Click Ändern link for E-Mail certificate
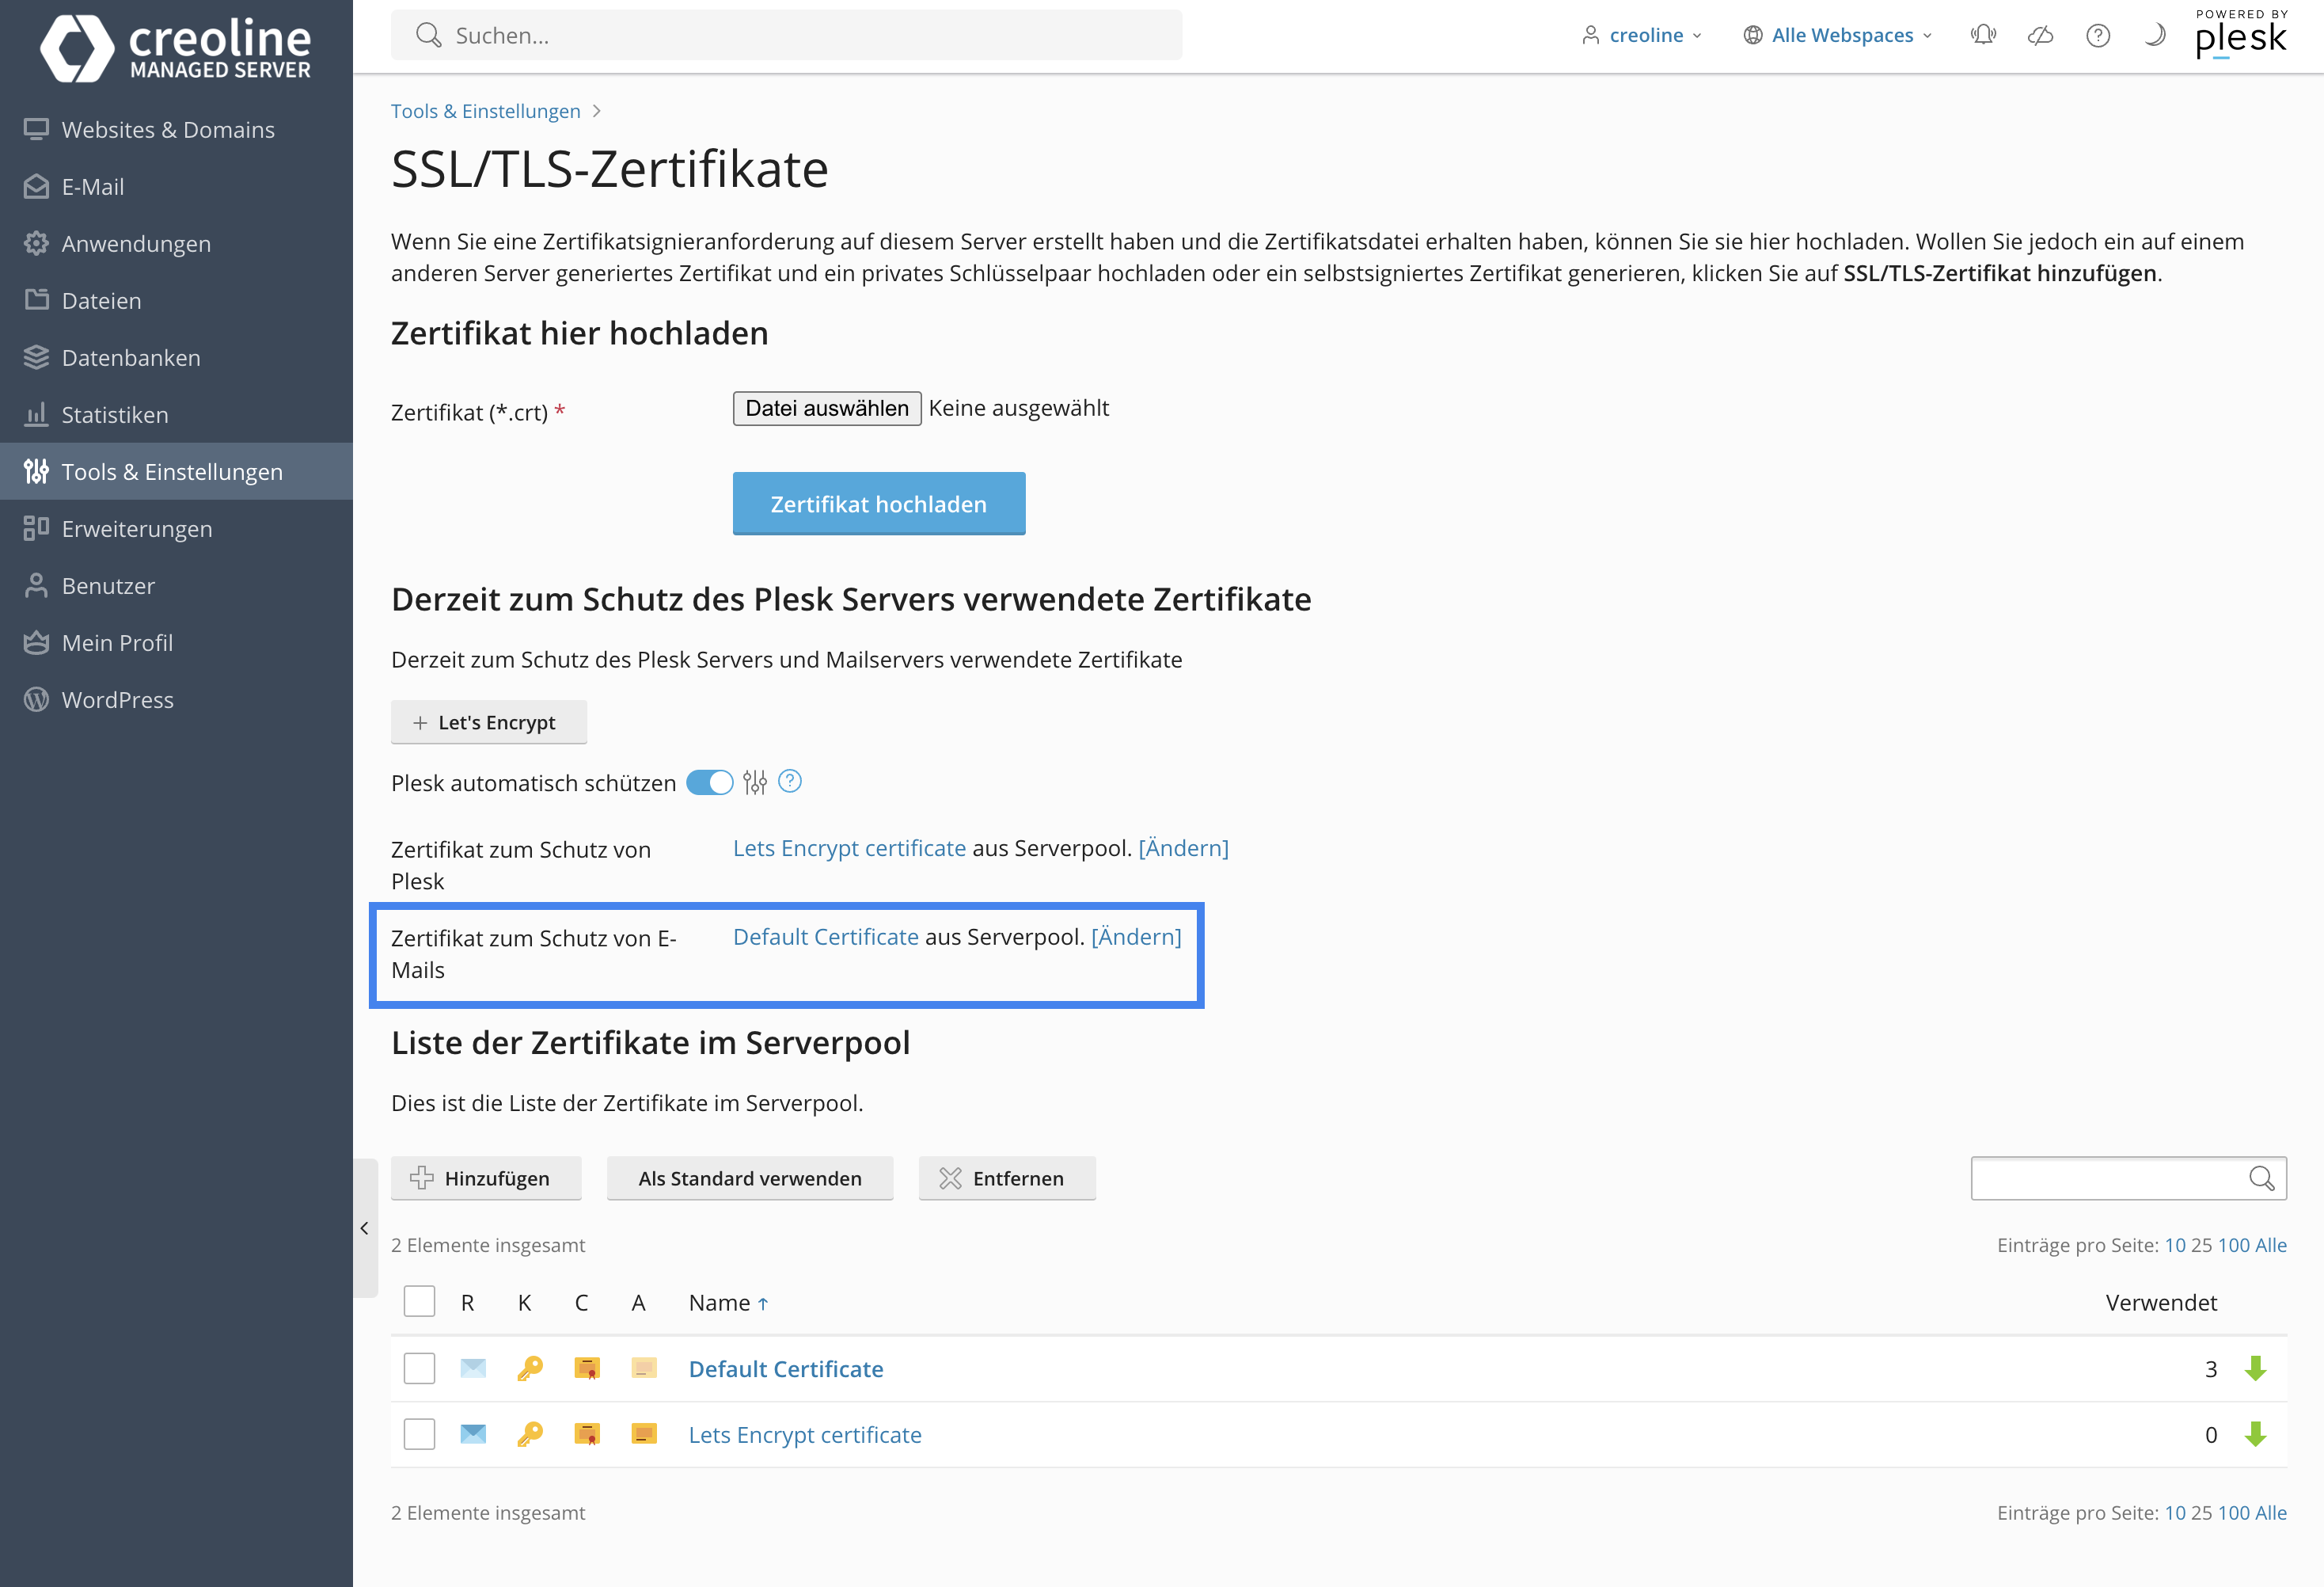Viewport: 2324px width, 1587px height. pos(1136,937)
